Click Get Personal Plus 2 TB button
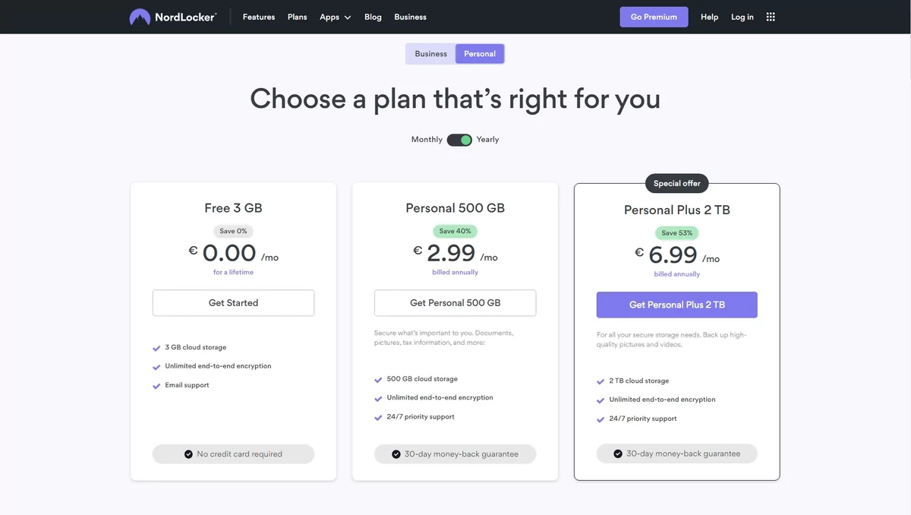The image size is (911, 515). point(677,305)
